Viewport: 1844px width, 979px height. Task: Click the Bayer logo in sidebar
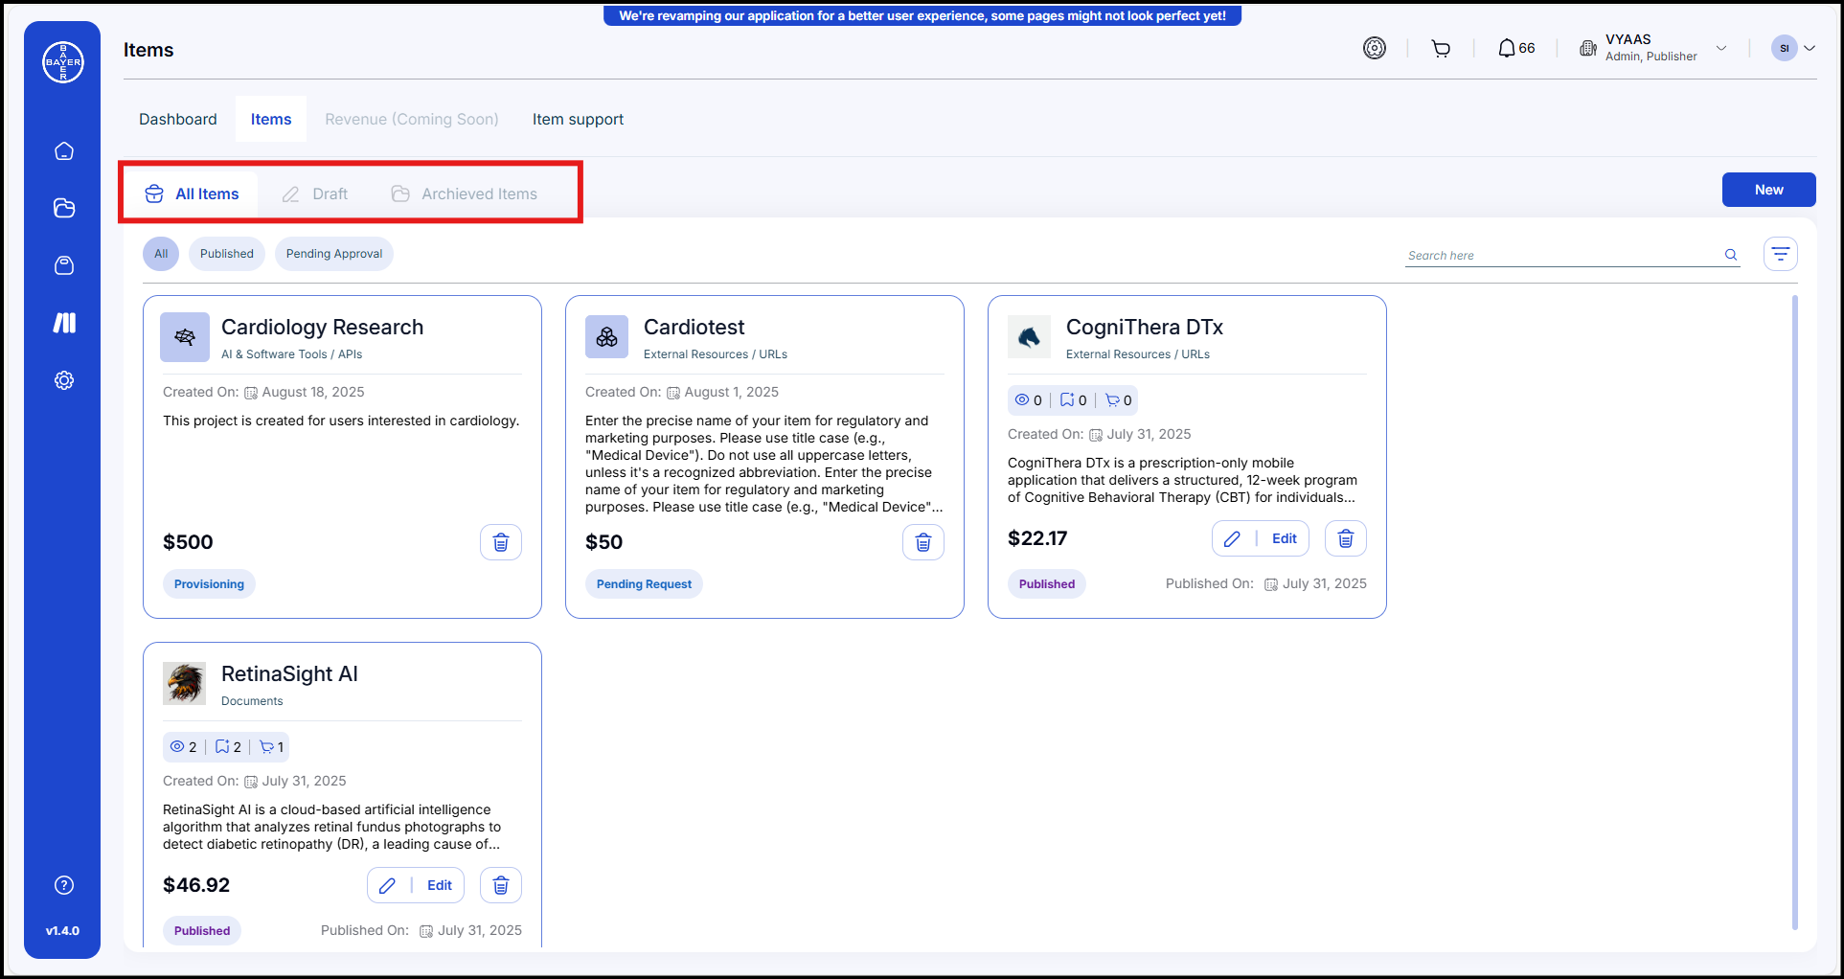63,62
